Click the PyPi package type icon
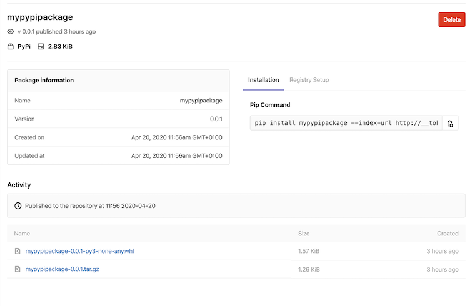The image size is (472, 306). point(11,47)
